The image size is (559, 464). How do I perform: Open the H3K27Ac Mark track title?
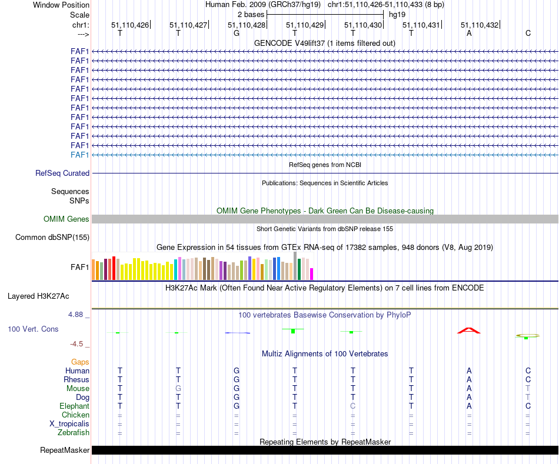(325, 288)
